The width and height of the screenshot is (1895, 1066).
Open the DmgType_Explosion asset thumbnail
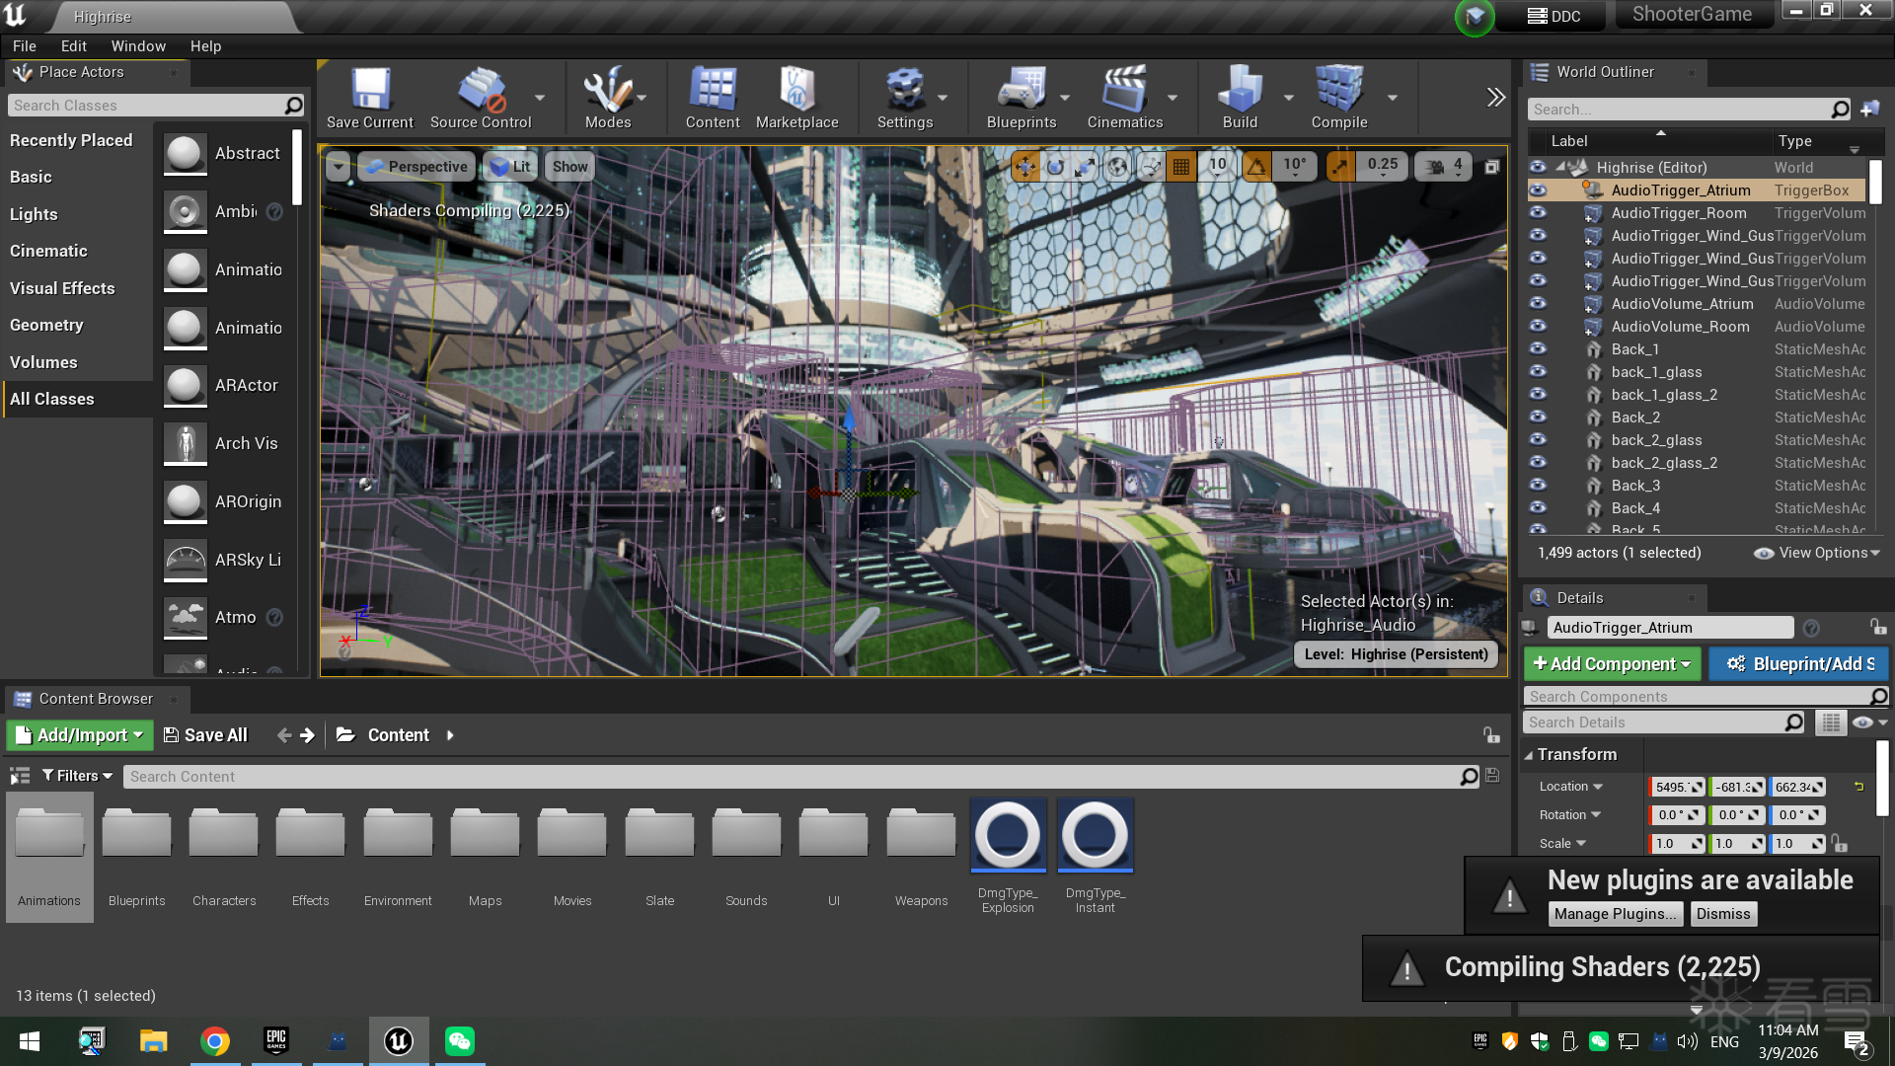tap(1008, 836)
